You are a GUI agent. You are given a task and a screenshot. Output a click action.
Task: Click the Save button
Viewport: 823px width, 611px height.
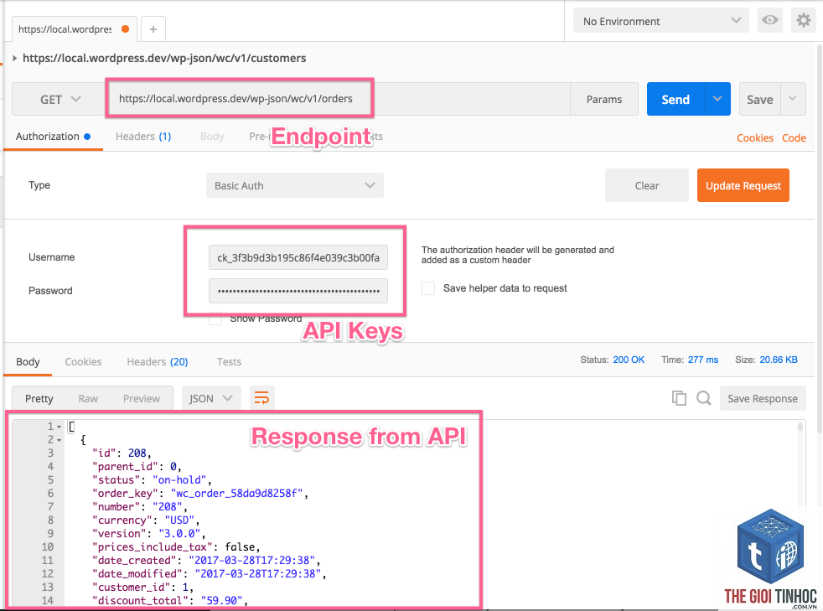click(760, 99)
